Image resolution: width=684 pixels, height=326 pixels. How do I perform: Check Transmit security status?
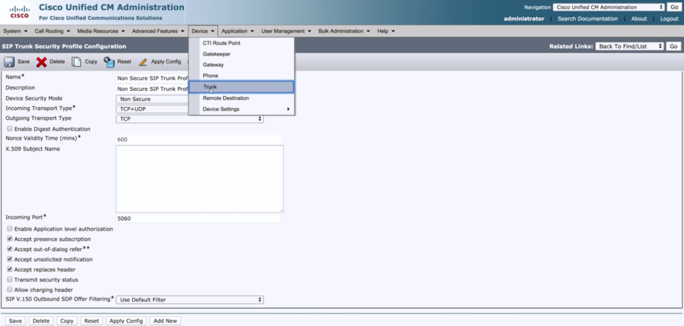(9, 279)
